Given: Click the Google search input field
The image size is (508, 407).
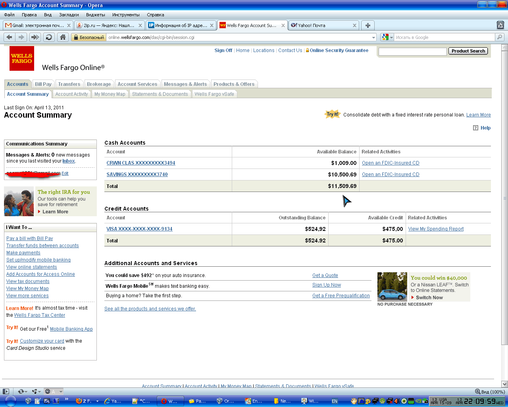Looking at the screenshot, I should point(444,37).
